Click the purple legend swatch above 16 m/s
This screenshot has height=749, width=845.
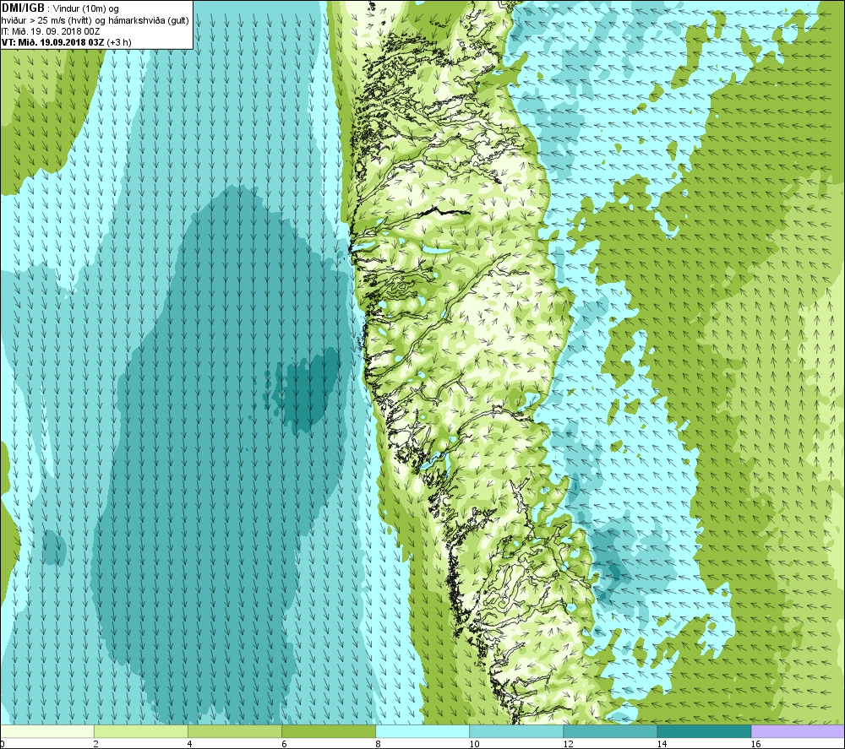[798, 731]
